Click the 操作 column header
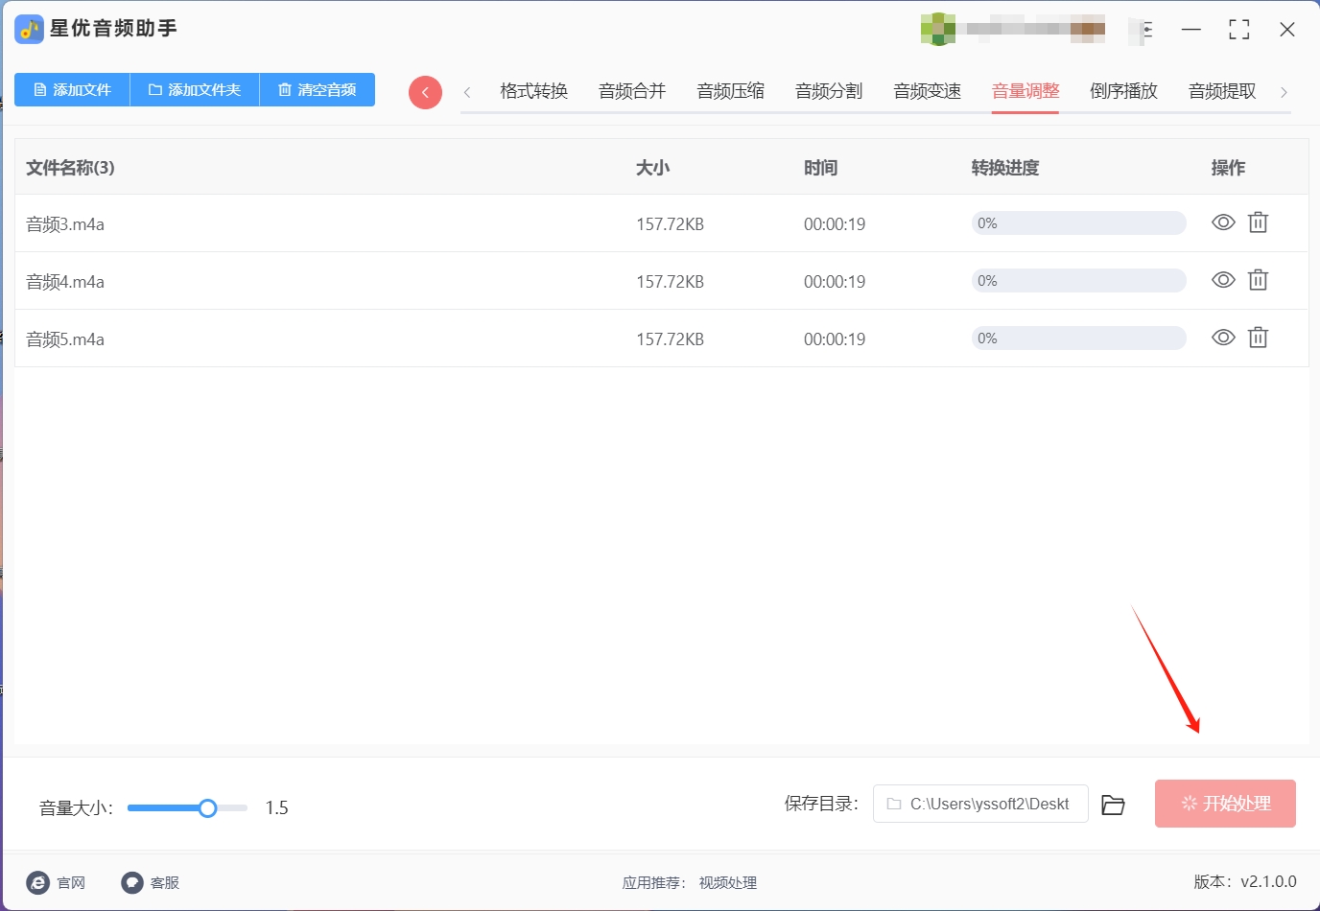1320x911 pixels. (1228, 168)
